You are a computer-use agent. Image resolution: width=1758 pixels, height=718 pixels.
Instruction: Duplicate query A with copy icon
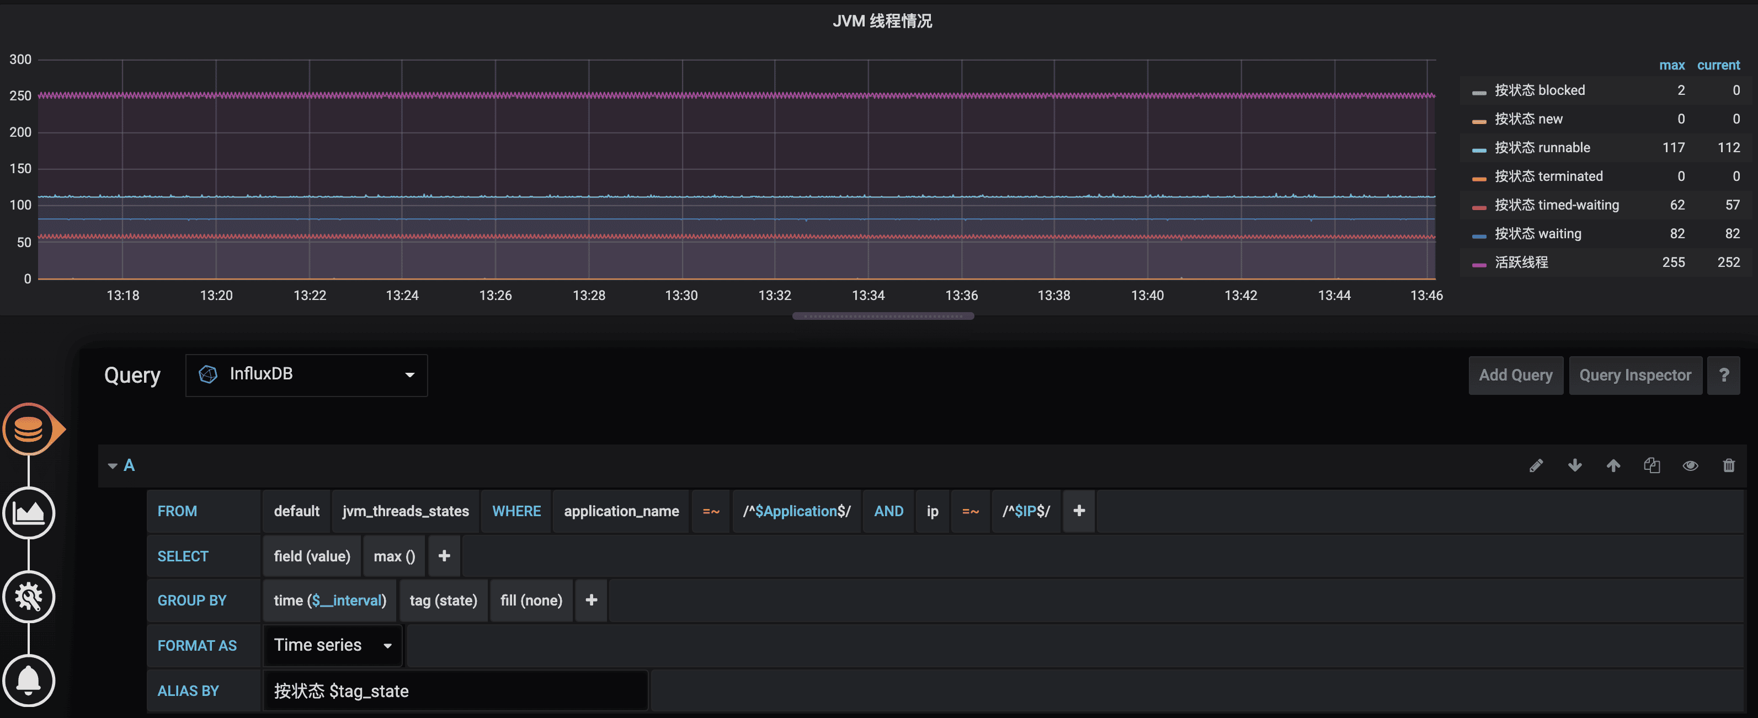coord(1652,466)
